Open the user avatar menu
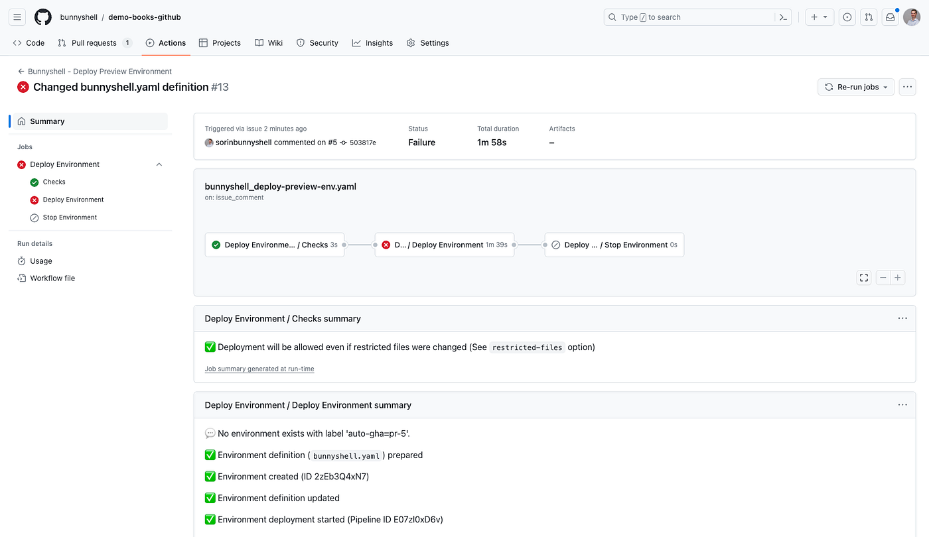This screenshot has height=537, width=929. point(912,17)
